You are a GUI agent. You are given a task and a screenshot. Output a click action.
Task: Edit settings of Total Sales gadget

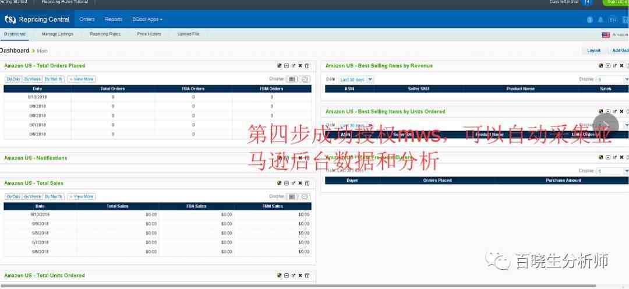pos(280,183)
